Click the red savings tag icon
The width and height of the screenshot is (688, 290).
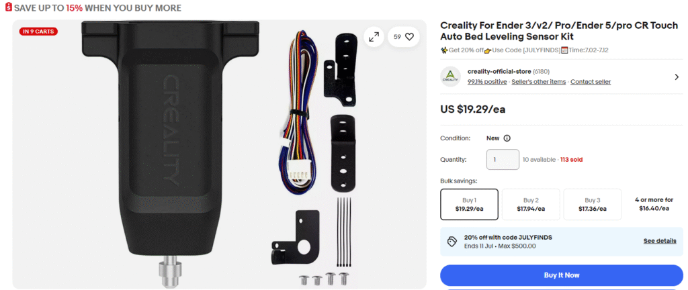pos(8,7)
